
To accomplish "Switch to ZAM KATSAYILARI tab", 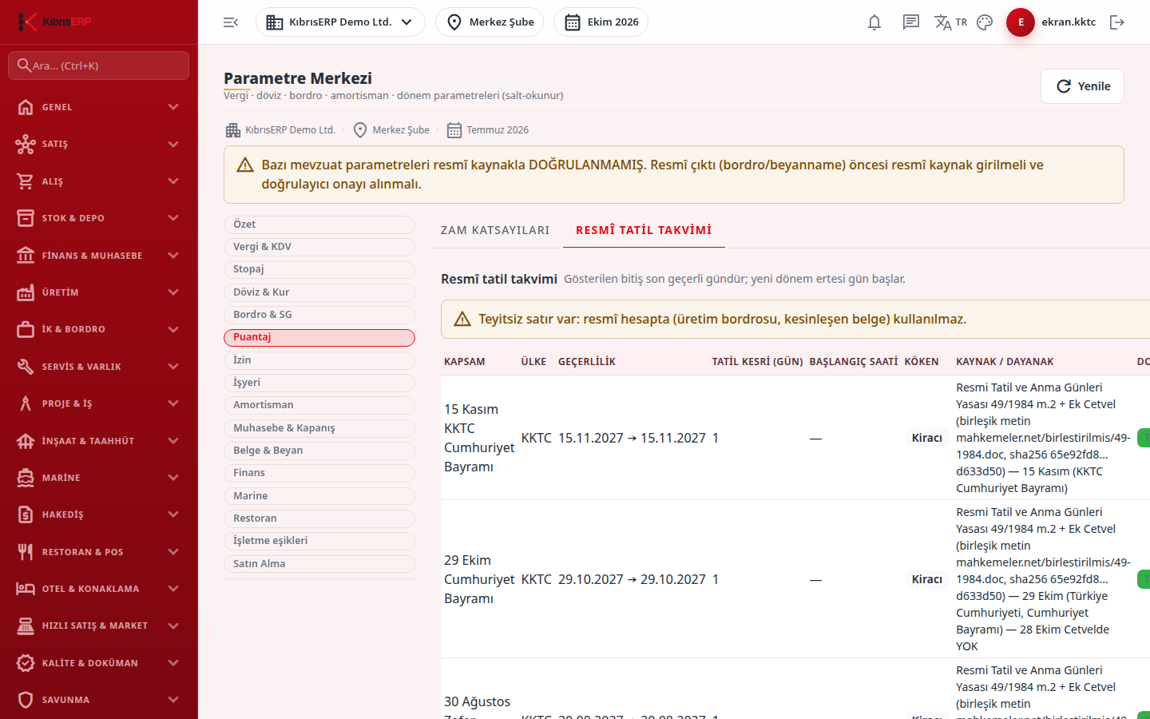I will 495,230.
